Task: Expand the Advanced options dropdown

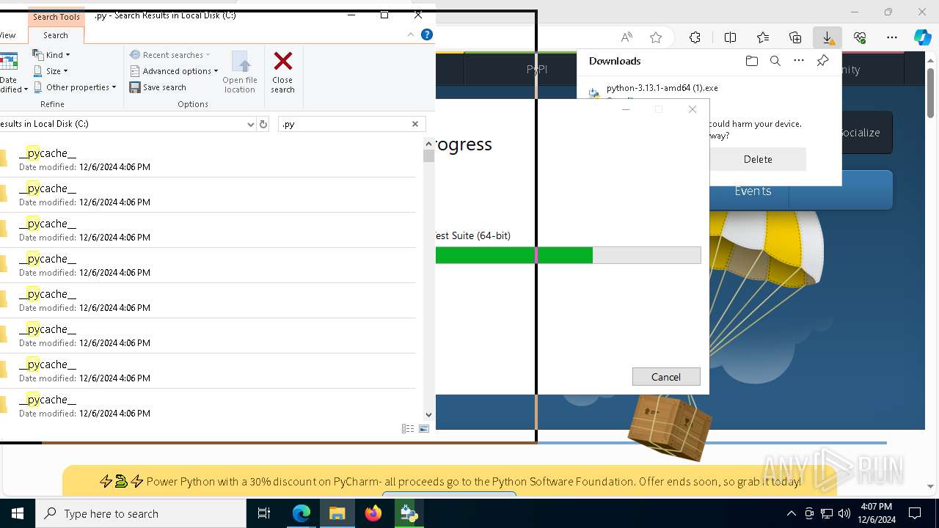Action: click(x=175, y=71)
